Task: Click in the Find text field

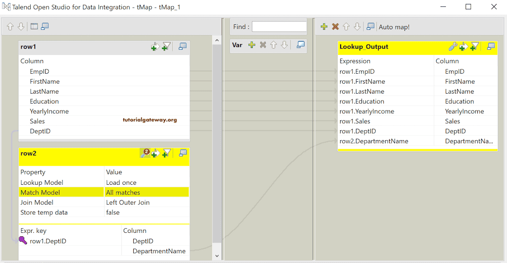Action: click(x=279, y=27)
